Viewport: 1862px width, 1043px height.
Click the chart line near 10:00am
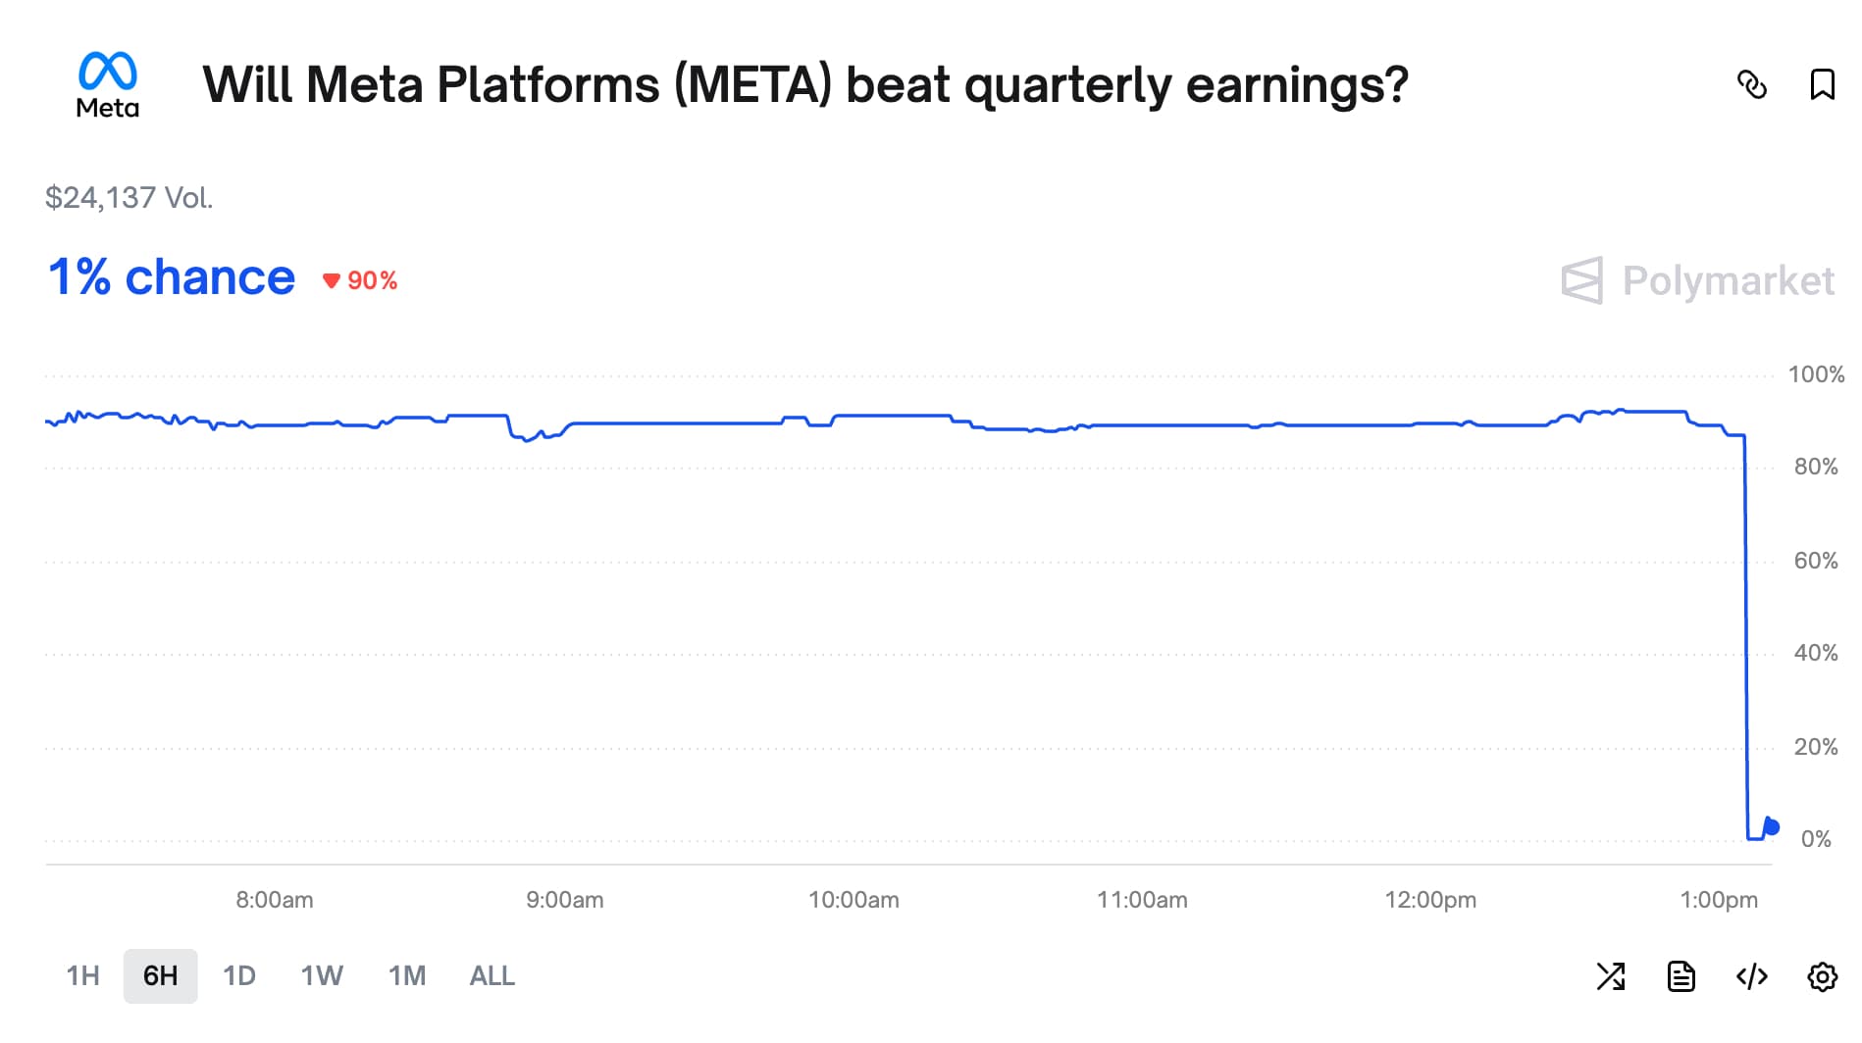tap(853, 416)
